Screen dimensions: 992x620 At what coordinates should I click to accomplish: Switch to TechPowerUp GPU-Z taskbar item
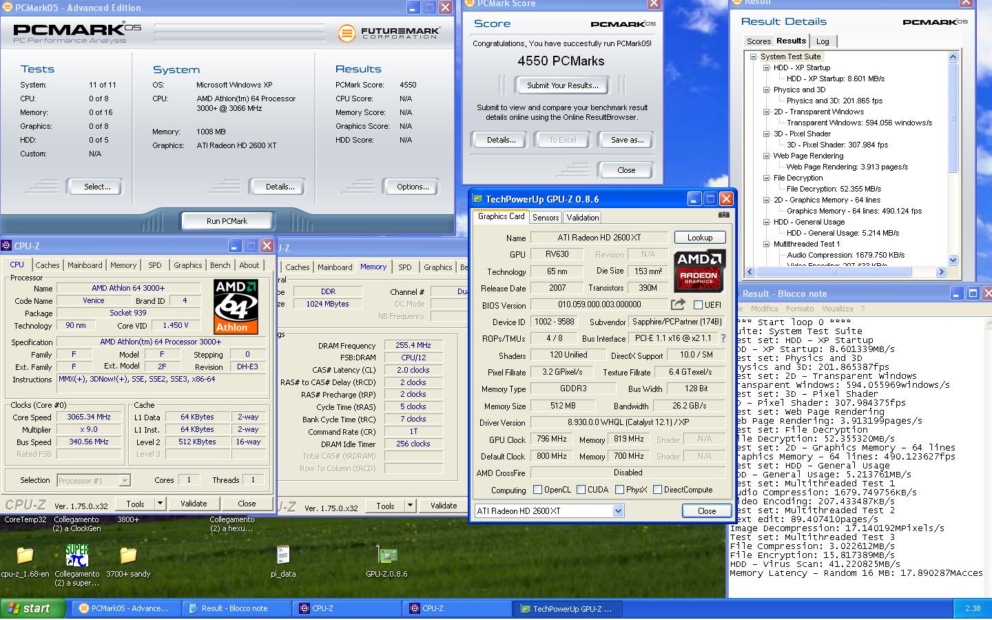pos(568,608)
